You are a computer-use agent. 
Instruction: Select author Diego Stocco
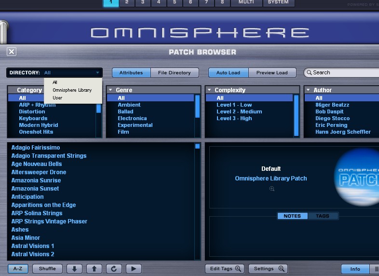[332, 118]
